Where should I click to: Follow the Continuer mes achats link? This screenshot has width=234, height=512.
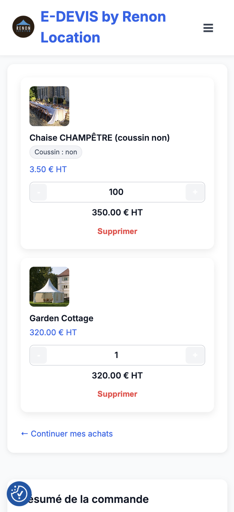[x=67, y=433]
